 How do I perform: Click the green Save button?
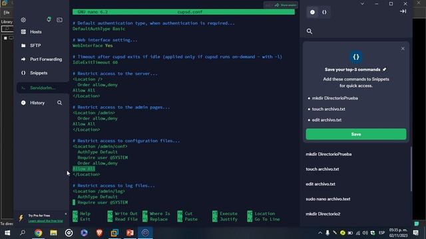[x=356, y=134]
